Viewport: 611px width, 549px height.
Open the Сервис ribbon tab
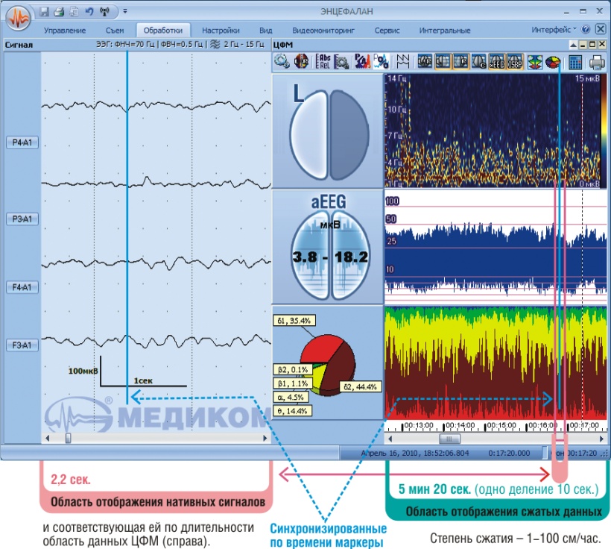click(x=387, y=30)
